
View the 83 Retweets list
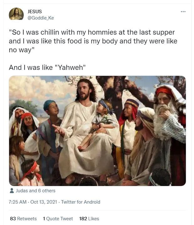pyautogui.click(x=23, y=218)
